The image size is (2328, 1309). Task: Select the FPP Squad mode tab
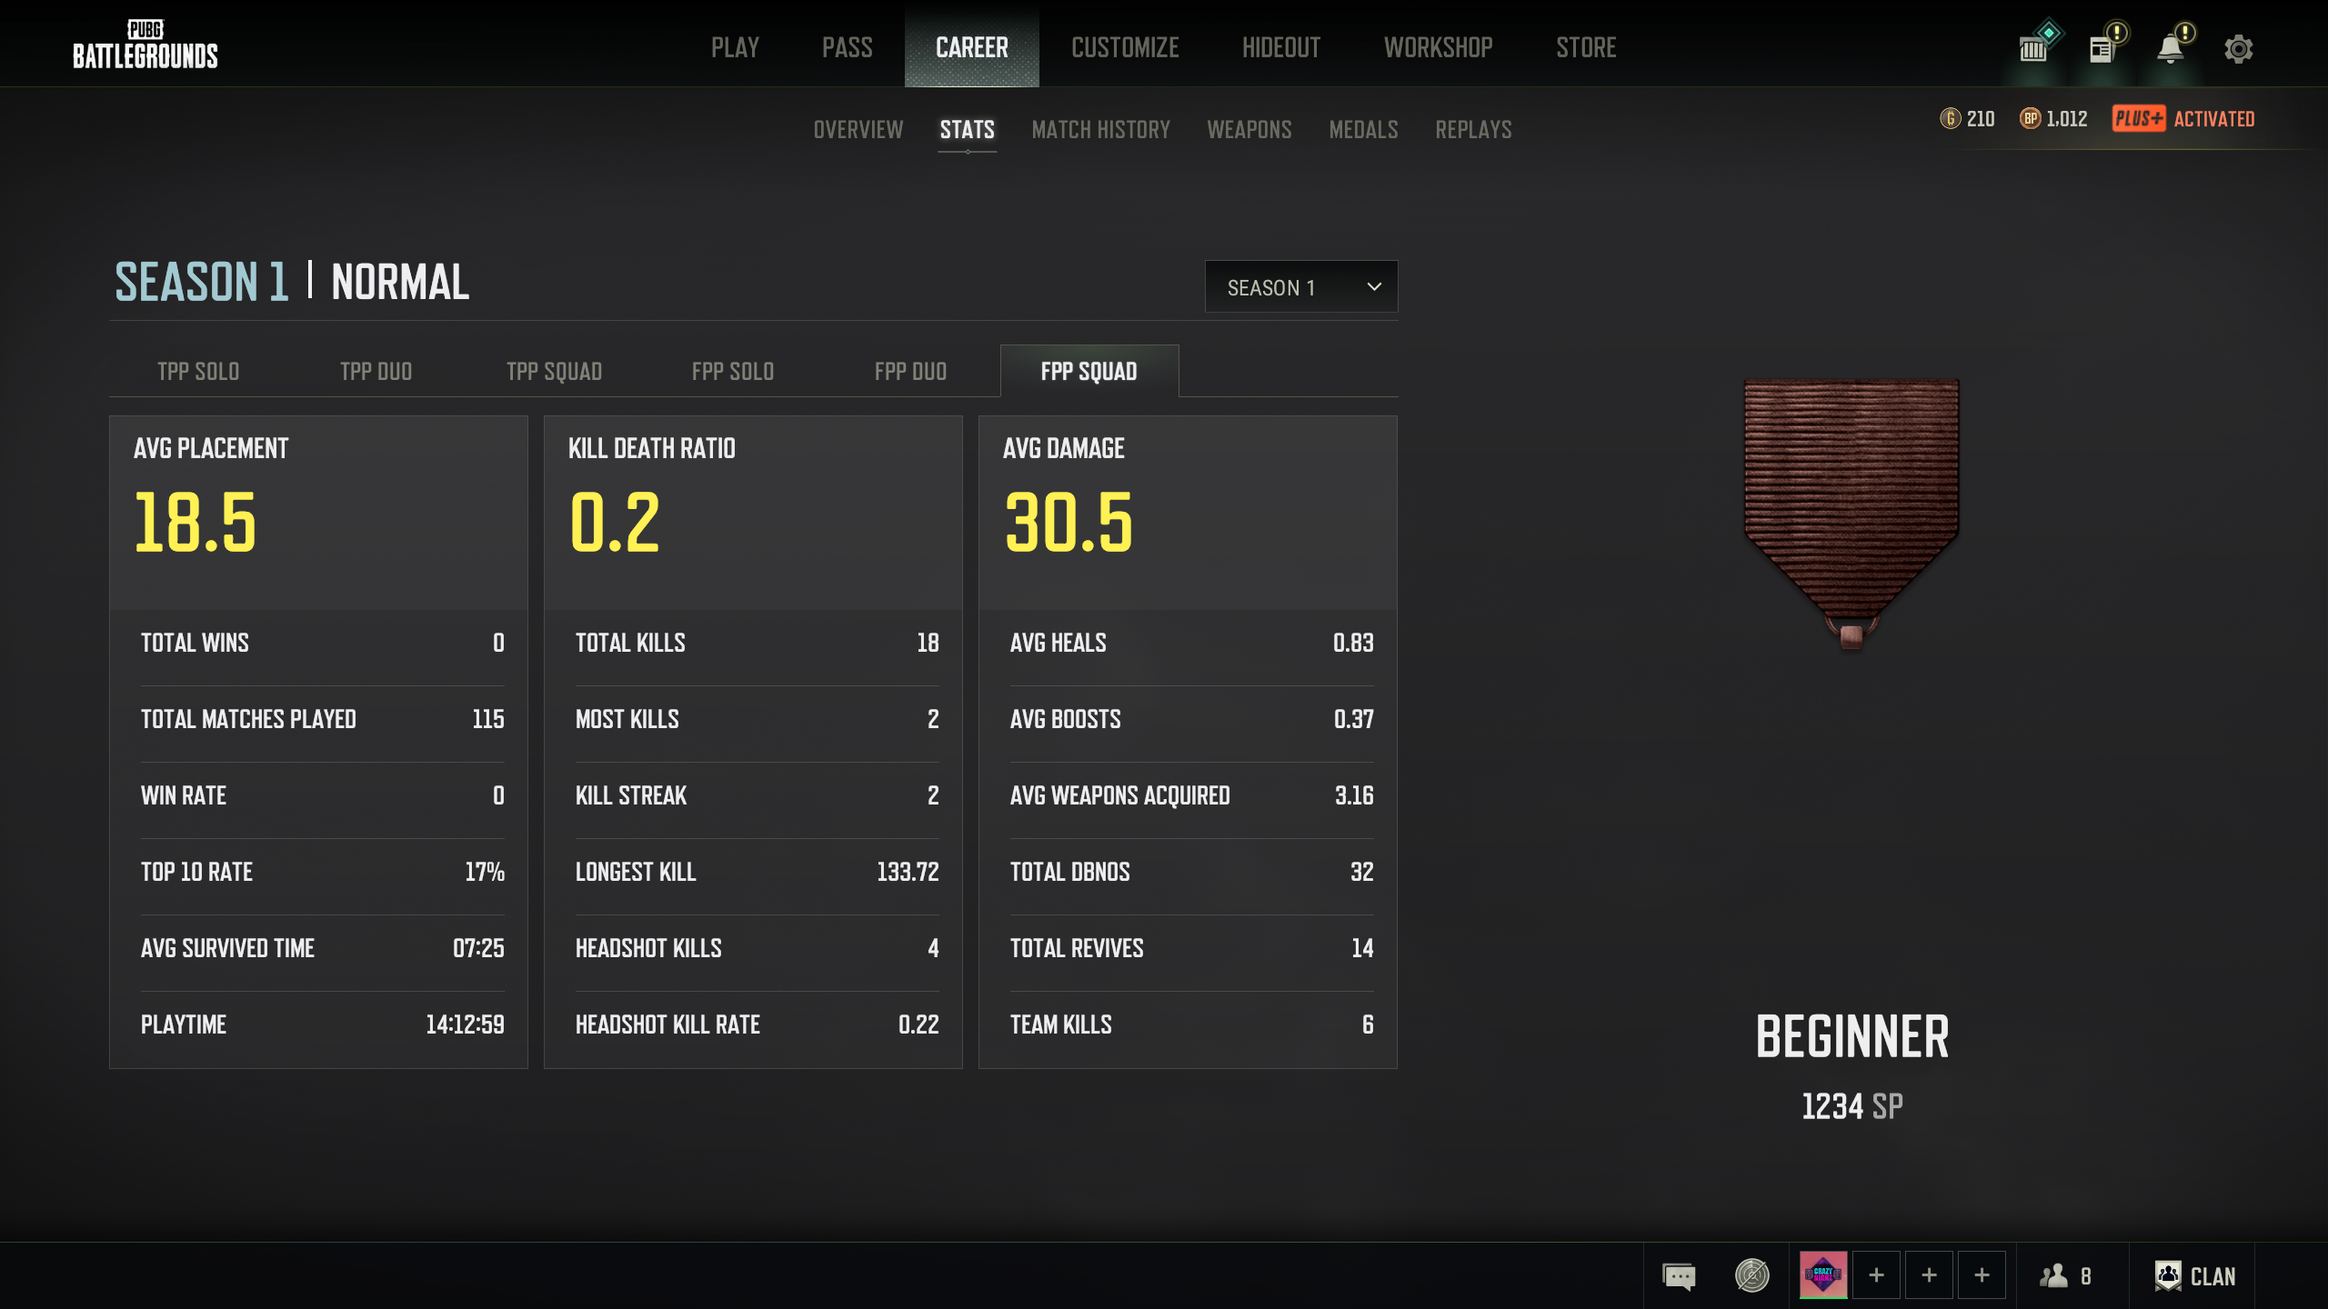(1089, 371)
